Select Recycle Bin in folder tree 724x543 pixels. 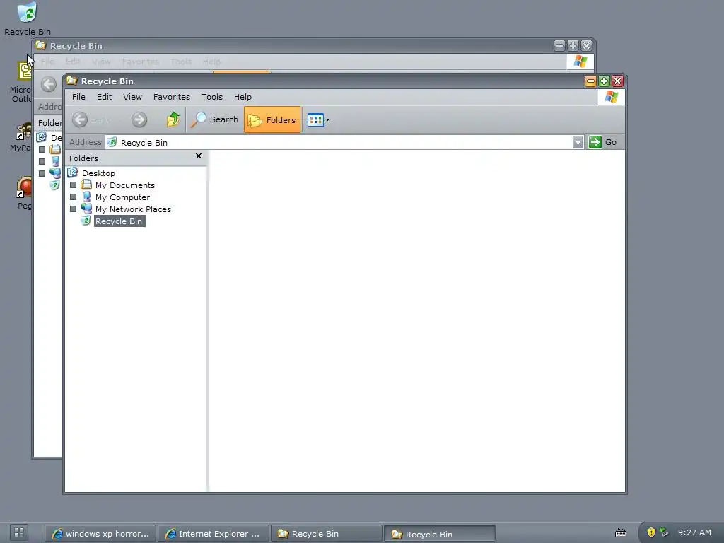[119, 221]
